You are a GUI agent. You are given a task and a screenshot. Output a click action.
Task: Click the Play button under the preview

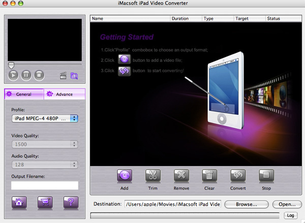click(13, 75)
